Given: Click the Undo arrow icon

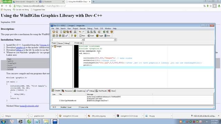Looking at the screenshot, I should click(x=80, y=32).
